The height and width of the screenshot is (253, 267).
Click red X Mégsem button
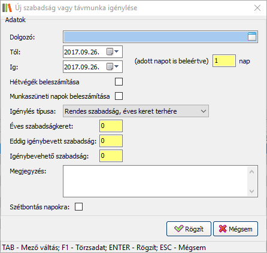235,229
